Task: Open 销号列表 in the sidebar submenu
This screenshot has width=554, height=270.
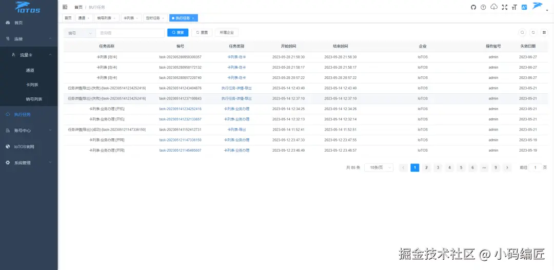Action: pyautogui.click(x=34, y=99)
